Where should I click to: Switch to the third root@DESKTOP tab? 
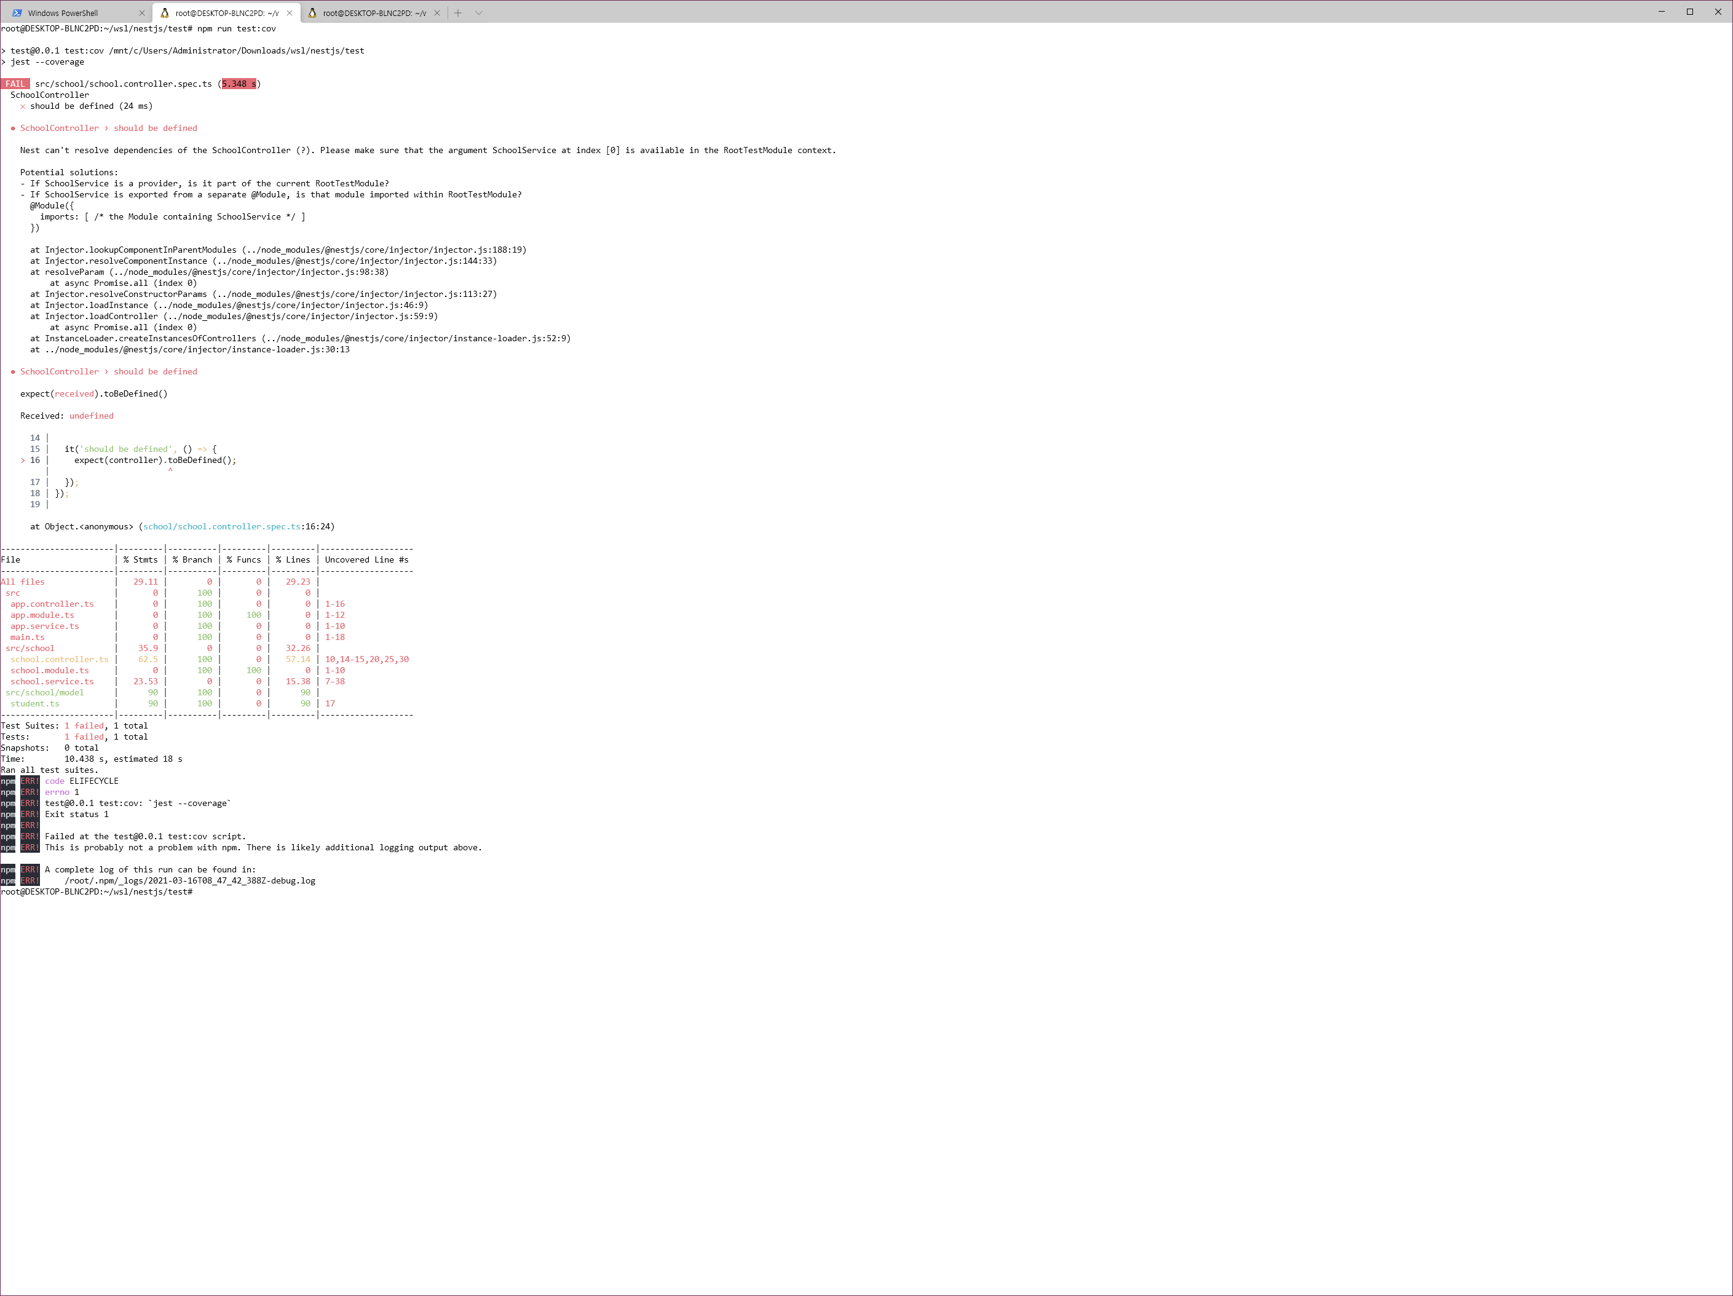[374, 12]
